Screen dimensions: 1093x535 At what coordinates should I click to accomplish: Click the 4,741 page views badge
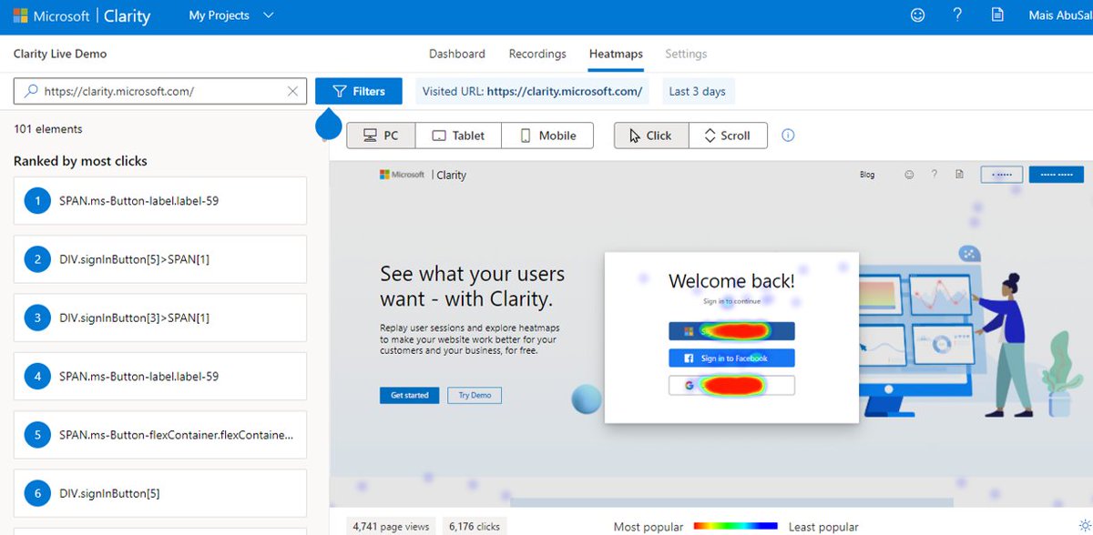(x=393, y=526)
